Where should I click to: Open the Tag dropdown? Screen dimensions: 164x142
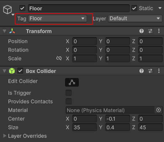pyautogui.click(x=58, y=19)
